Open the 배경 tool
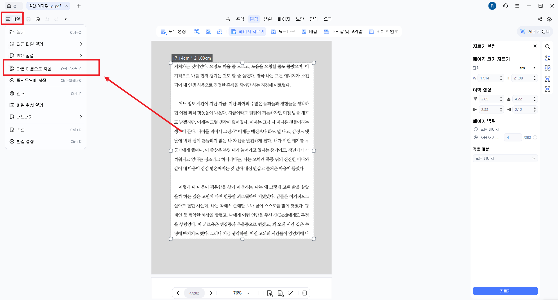The image size is (558, 300). pos(309,31)
